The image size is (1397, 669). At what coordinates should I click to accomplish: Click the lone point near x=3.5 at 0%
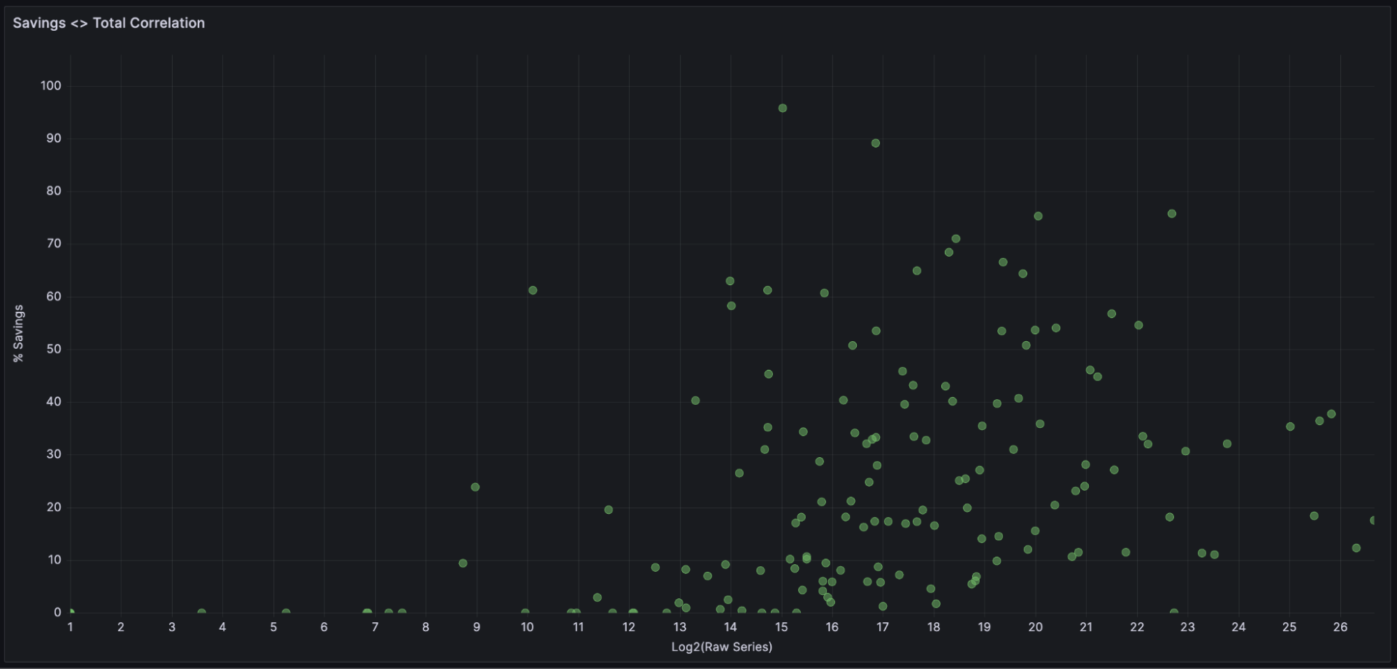pos(203,612)
